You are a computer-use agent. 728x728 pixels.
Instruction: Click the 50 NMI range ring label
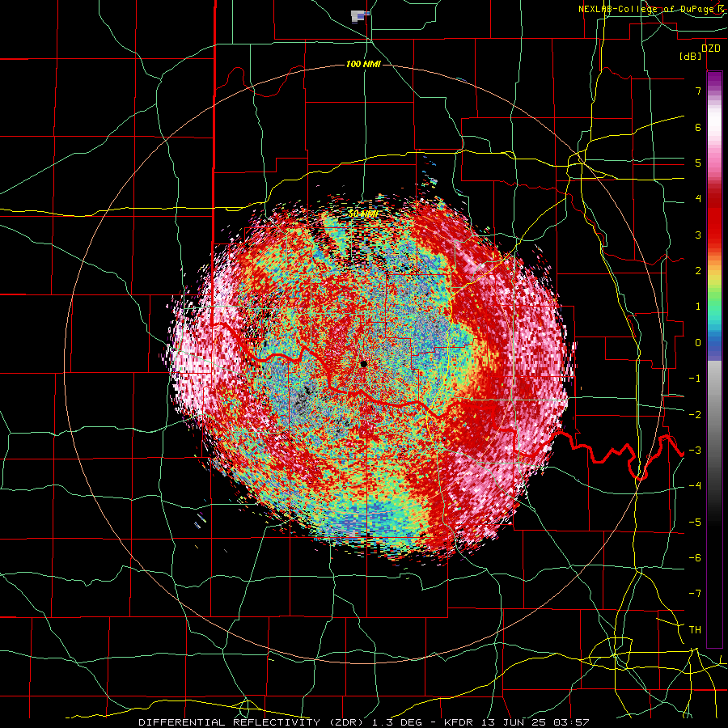tap(363, 214)
